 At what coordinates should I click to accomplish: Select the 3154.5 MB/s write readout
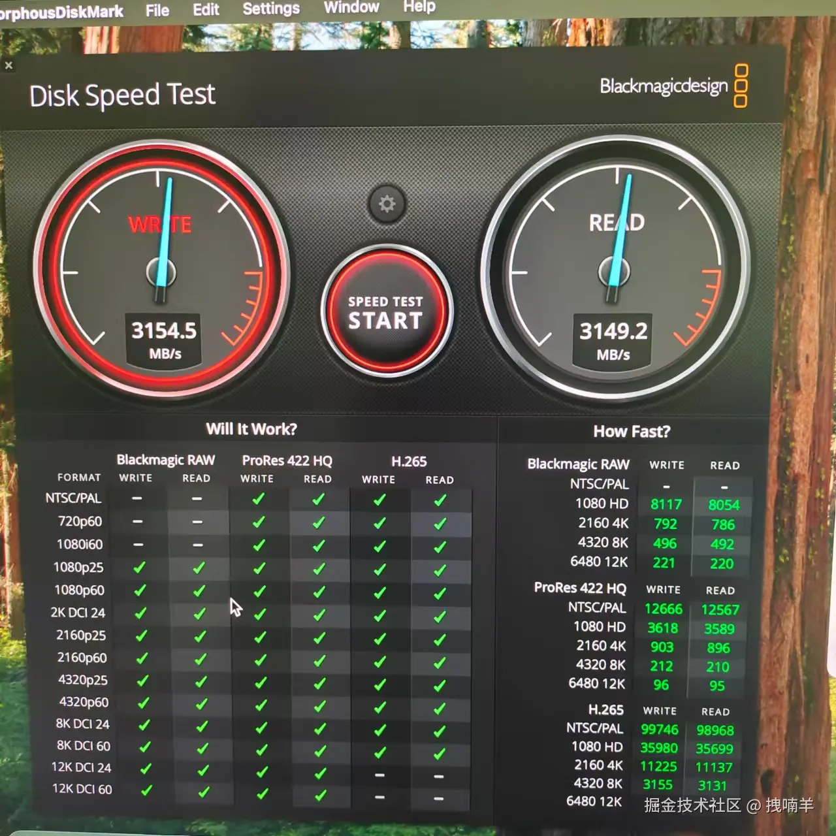point(164,331)
